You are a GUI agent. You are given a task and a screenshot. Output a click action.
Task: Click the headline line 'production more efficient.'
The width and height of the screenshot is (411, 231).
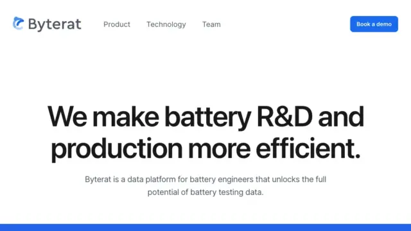(205, 148)
